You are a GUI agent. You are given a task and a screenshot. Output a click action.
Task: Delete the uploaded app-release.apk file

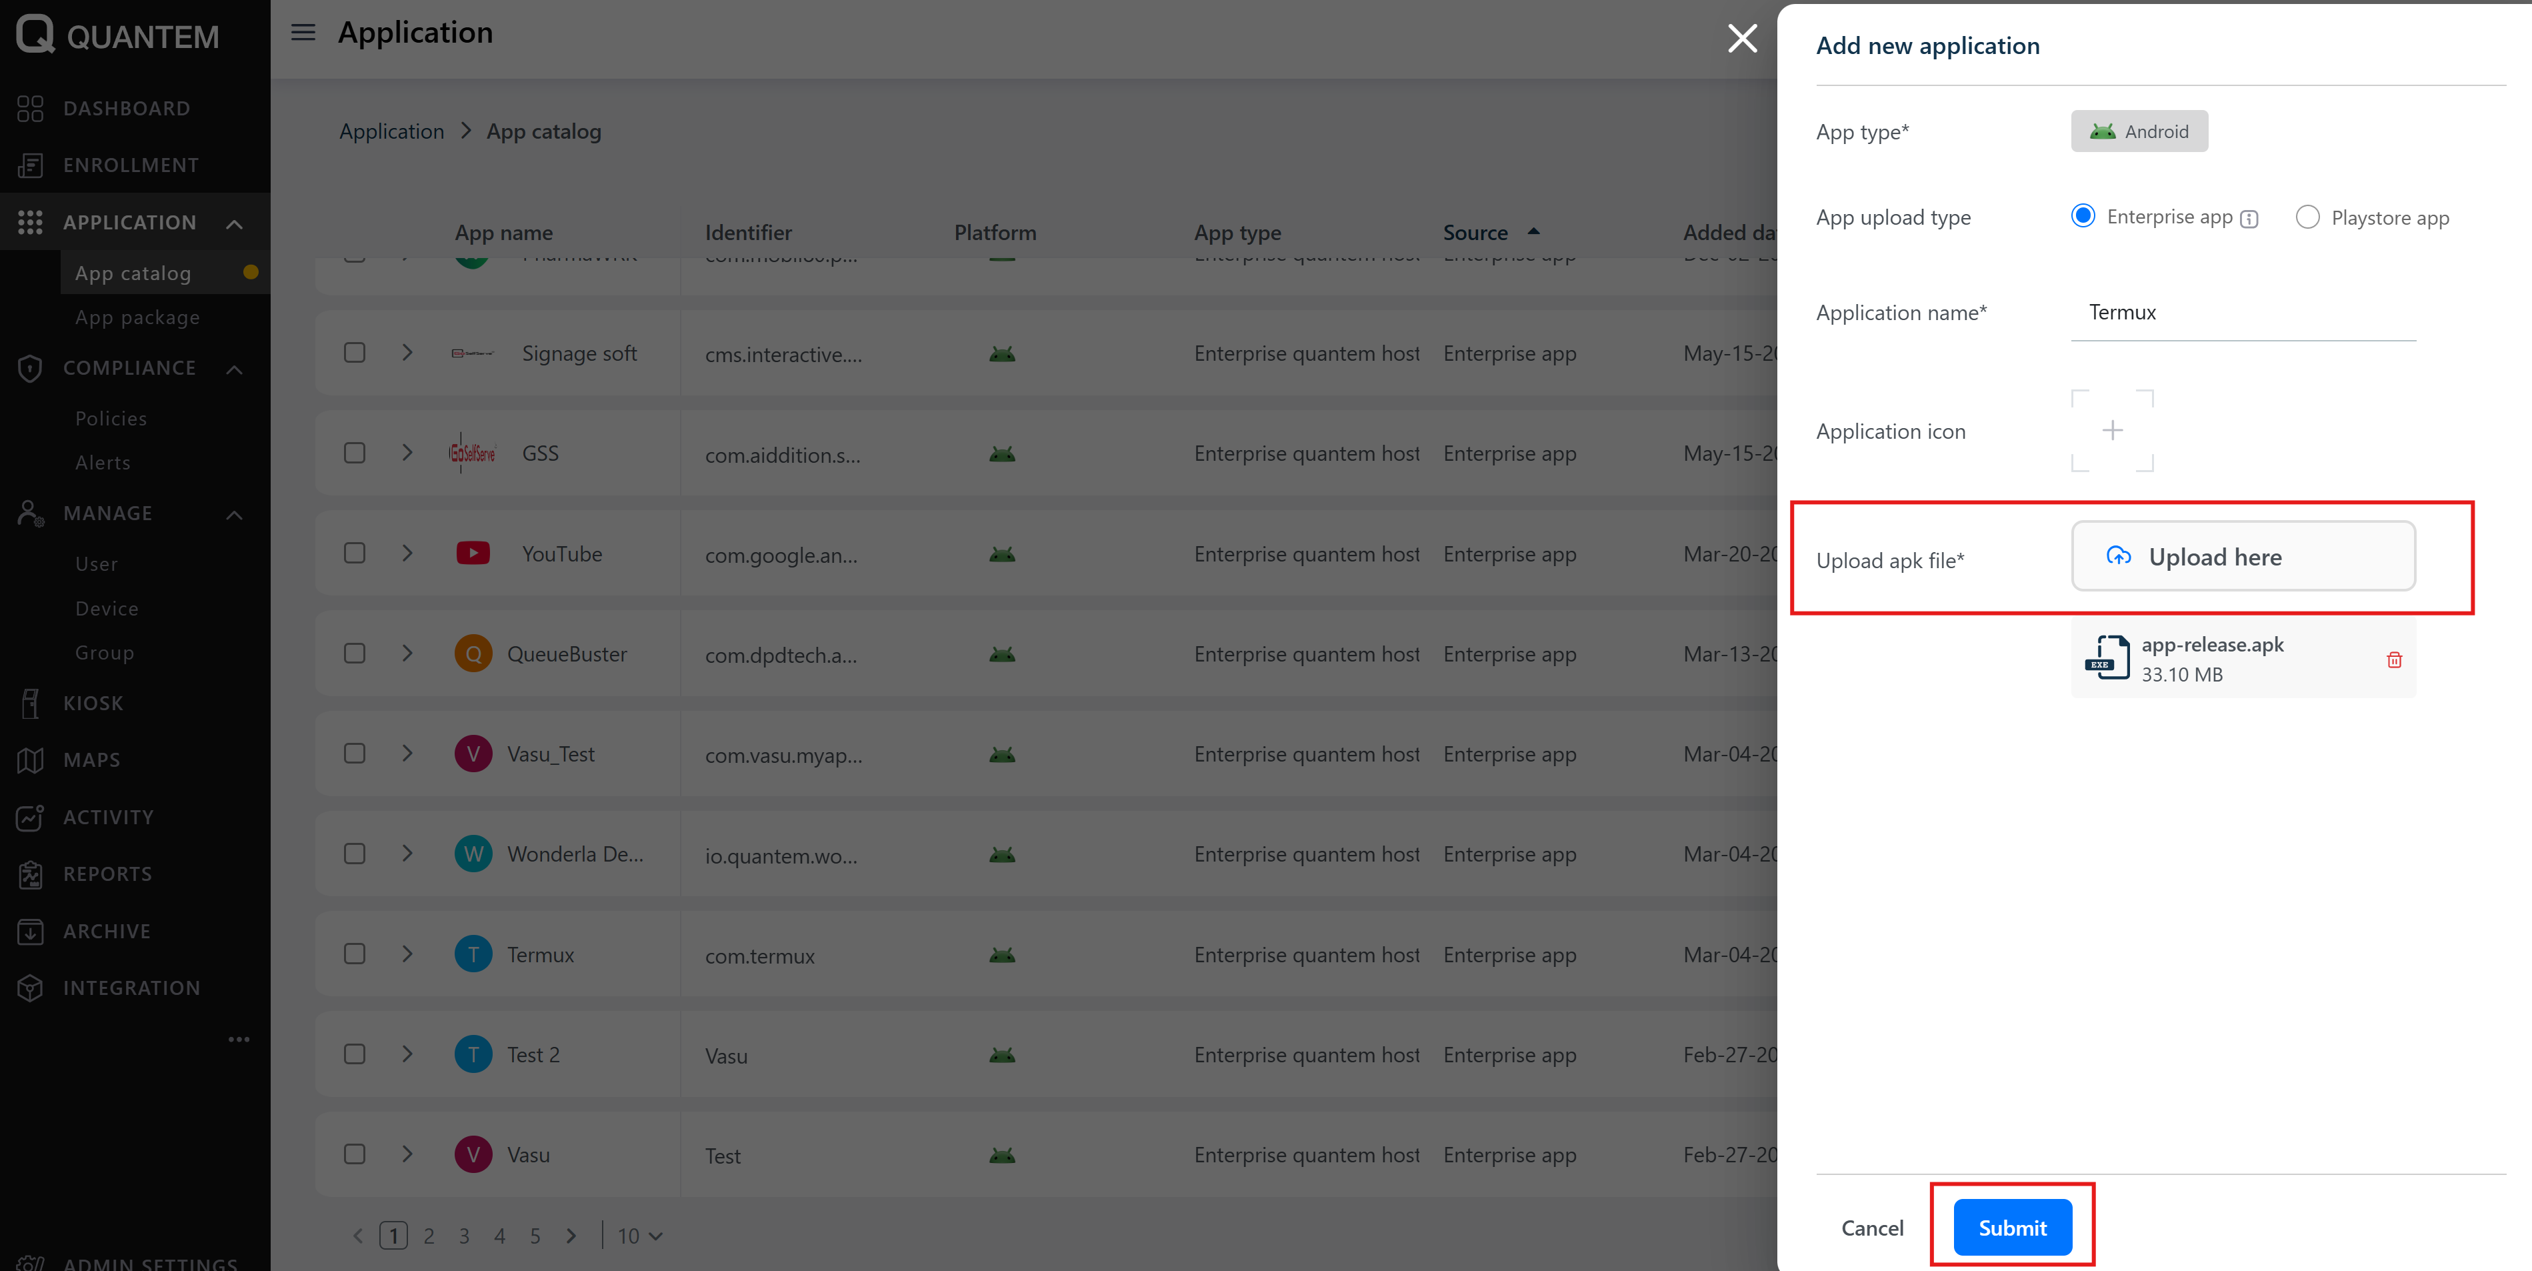(2393, 660)
